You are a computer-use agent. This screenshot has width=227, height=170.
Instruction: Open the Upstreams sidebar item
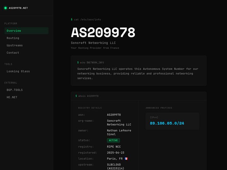coord(27,45)
